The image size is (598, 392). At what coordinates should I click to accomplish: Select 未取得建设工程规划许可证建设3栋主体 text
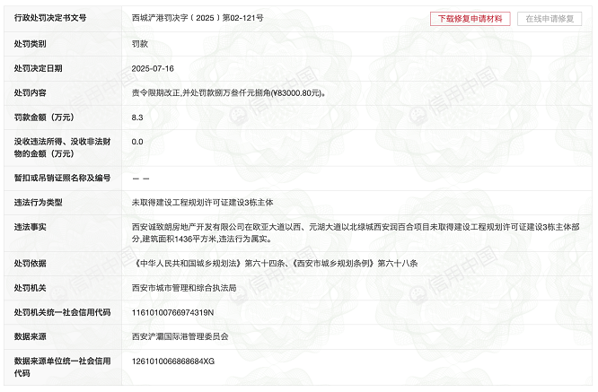(203, 203)
